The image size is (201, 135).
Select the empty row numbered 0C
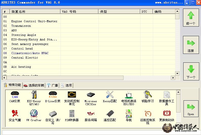[x=89, y=71]
